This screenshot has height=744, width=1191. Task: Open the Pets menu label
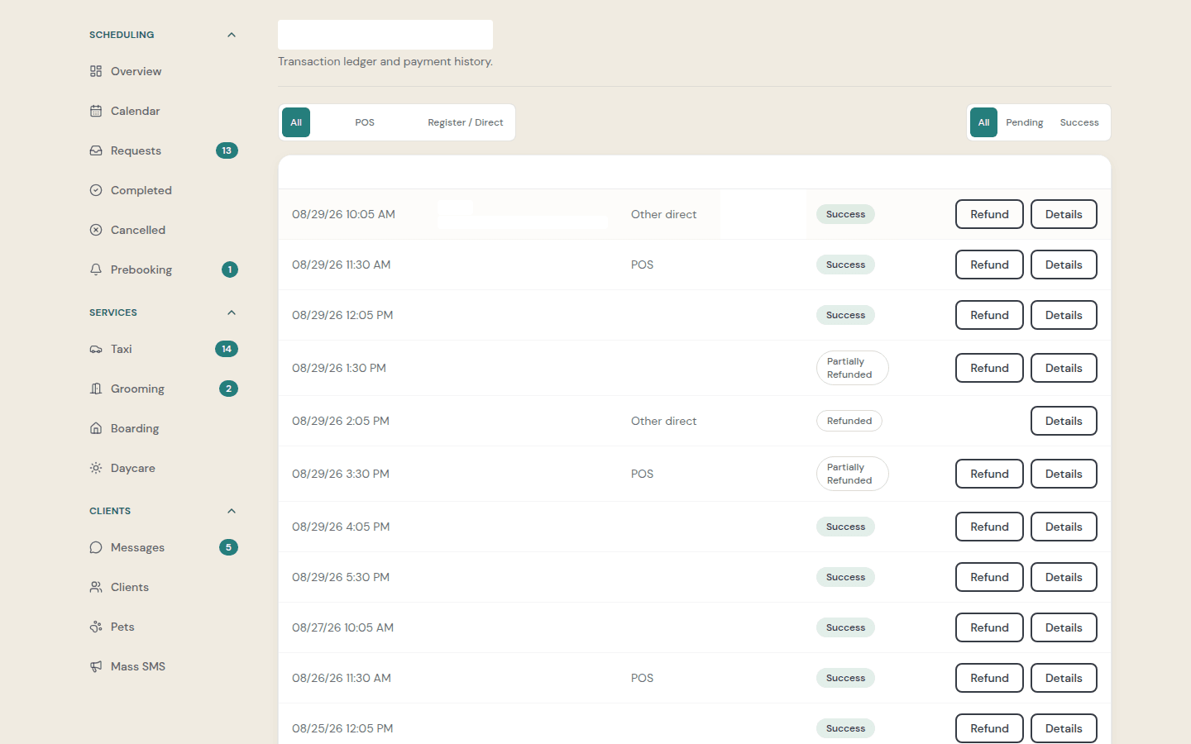tap(122, 627)
